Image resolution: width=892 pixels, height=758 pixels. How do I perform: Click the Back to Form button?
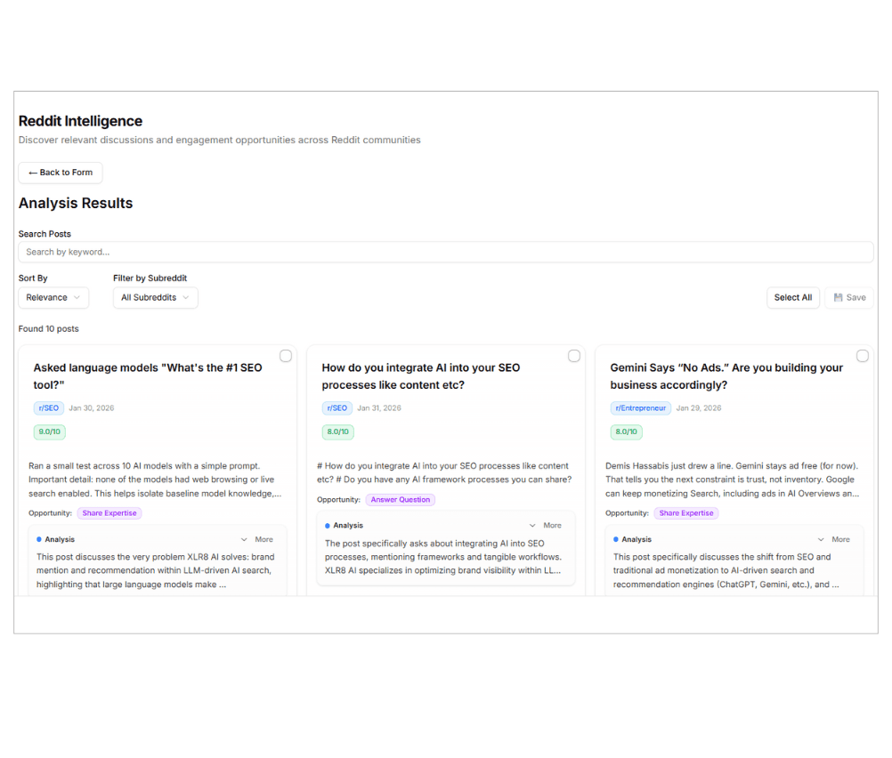[x=60, y=173]
